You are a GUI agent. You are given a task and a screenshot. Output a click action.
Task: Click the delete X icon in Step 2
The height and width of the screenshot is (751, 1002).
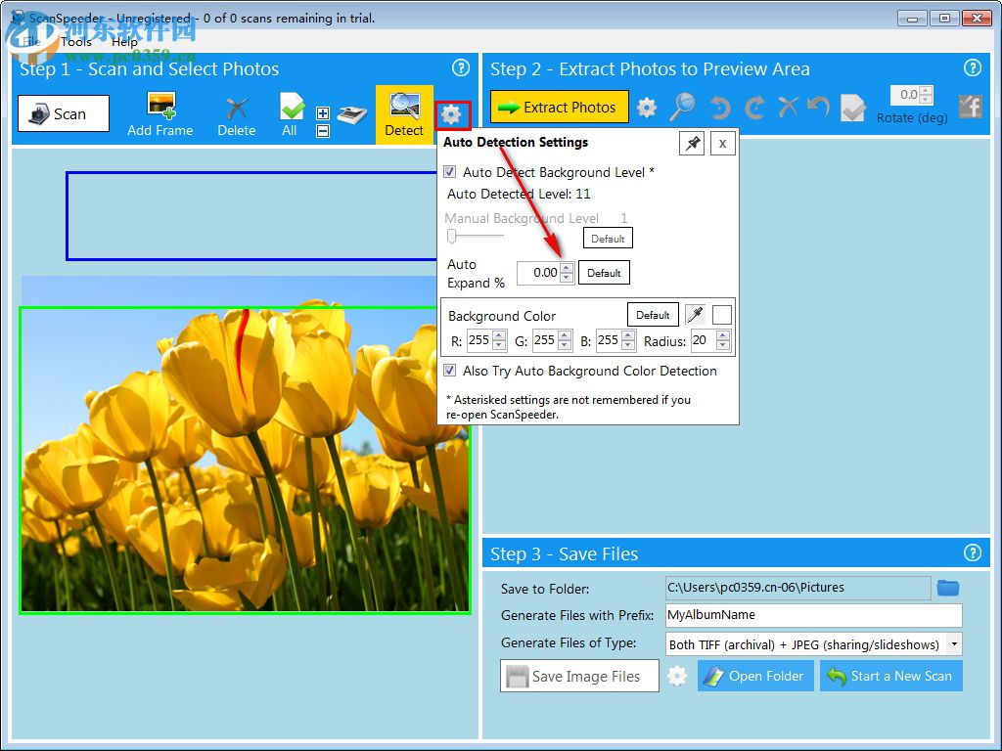[x=789, y=106]
